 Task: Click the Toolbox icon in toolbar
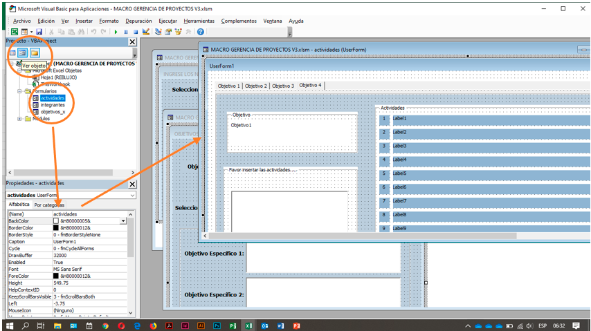tap(188, 32)
